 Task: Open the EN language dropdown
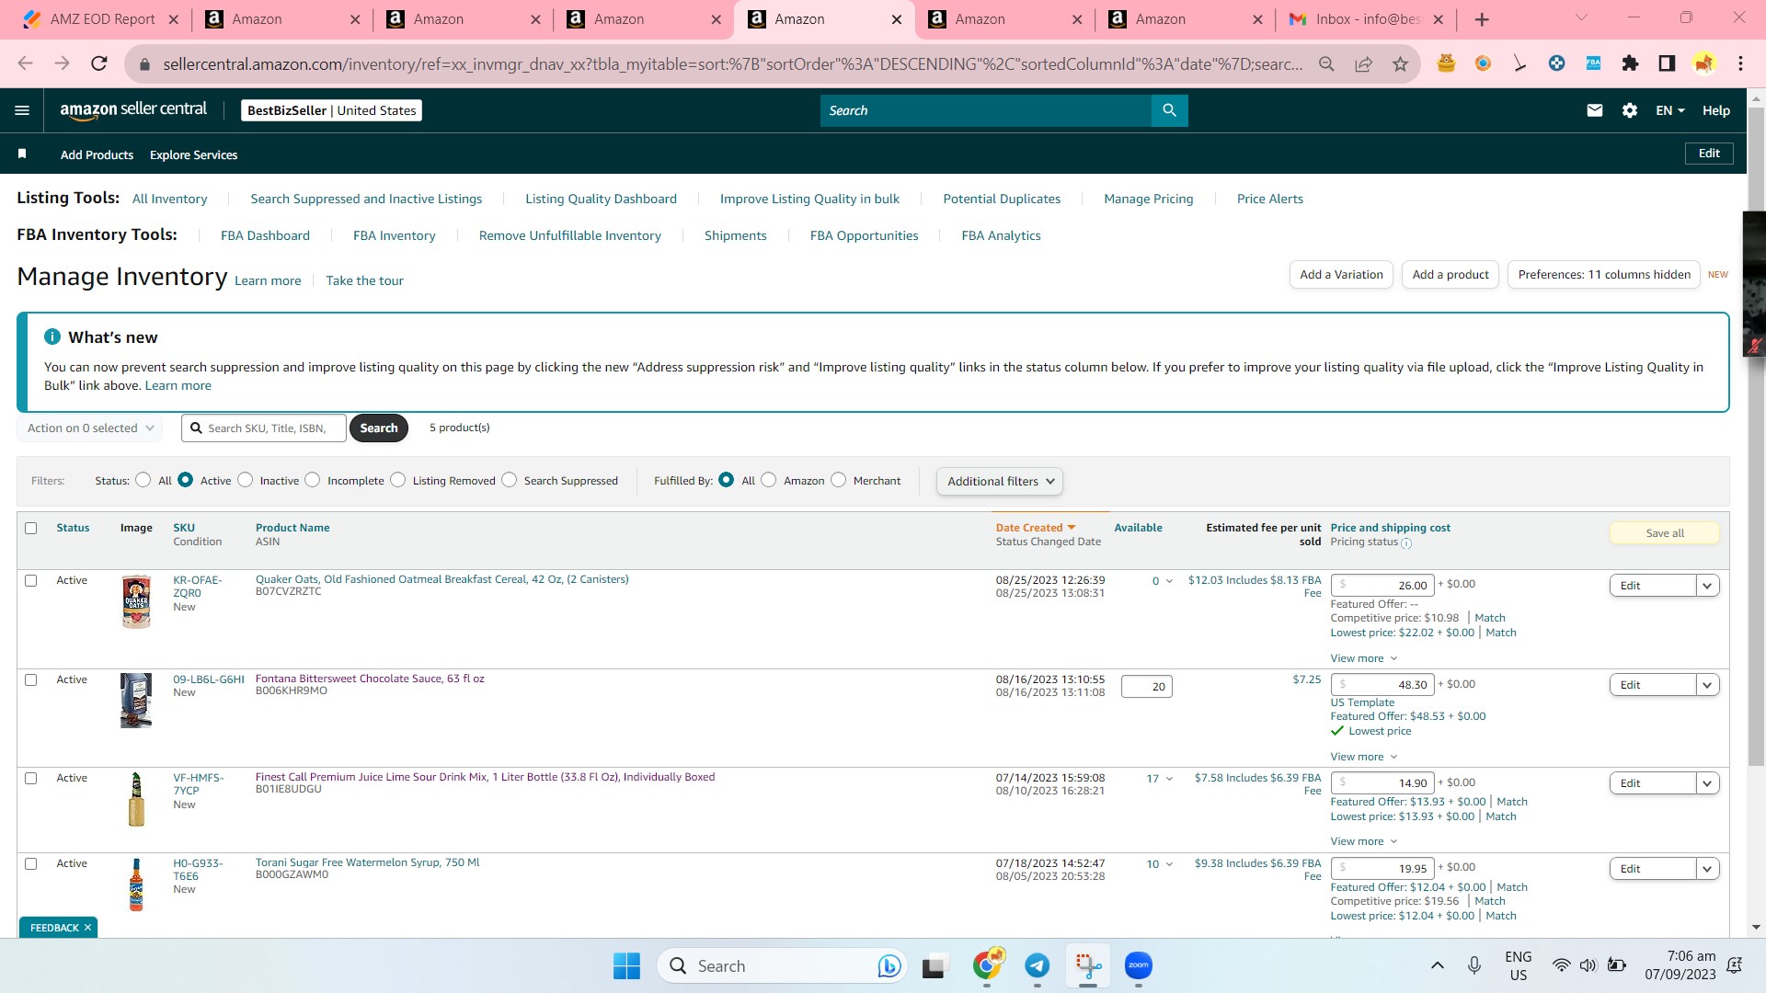tap(1670, 110)
